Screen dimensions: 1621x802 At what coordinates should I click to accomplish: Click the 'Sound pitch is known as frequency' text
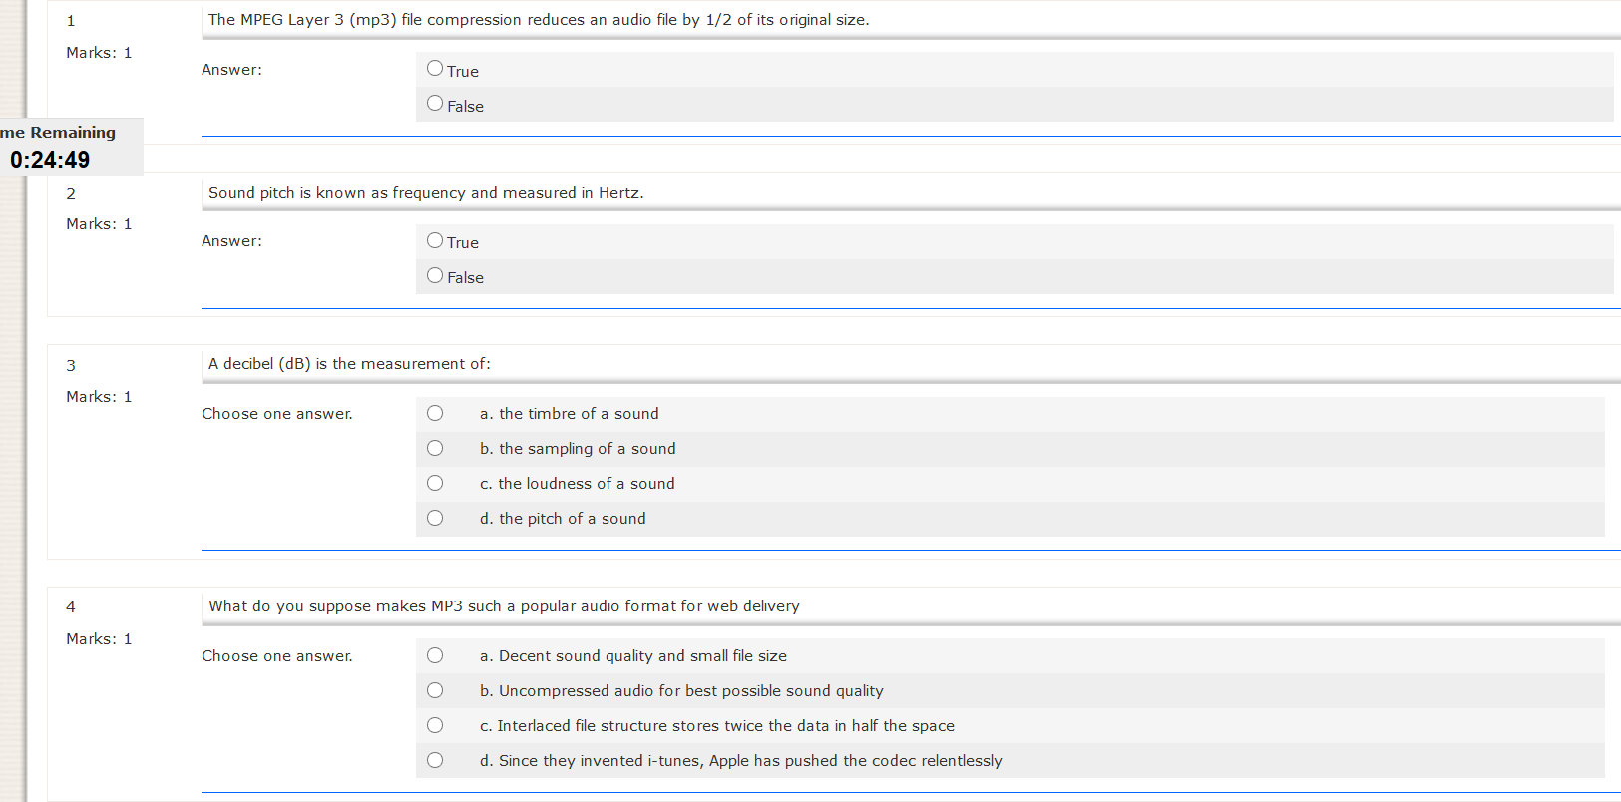click(426, 193)
